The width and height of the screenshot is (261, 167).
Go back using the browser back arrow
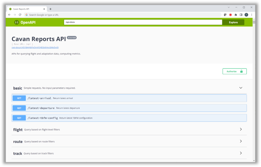(x=10, y=15)
